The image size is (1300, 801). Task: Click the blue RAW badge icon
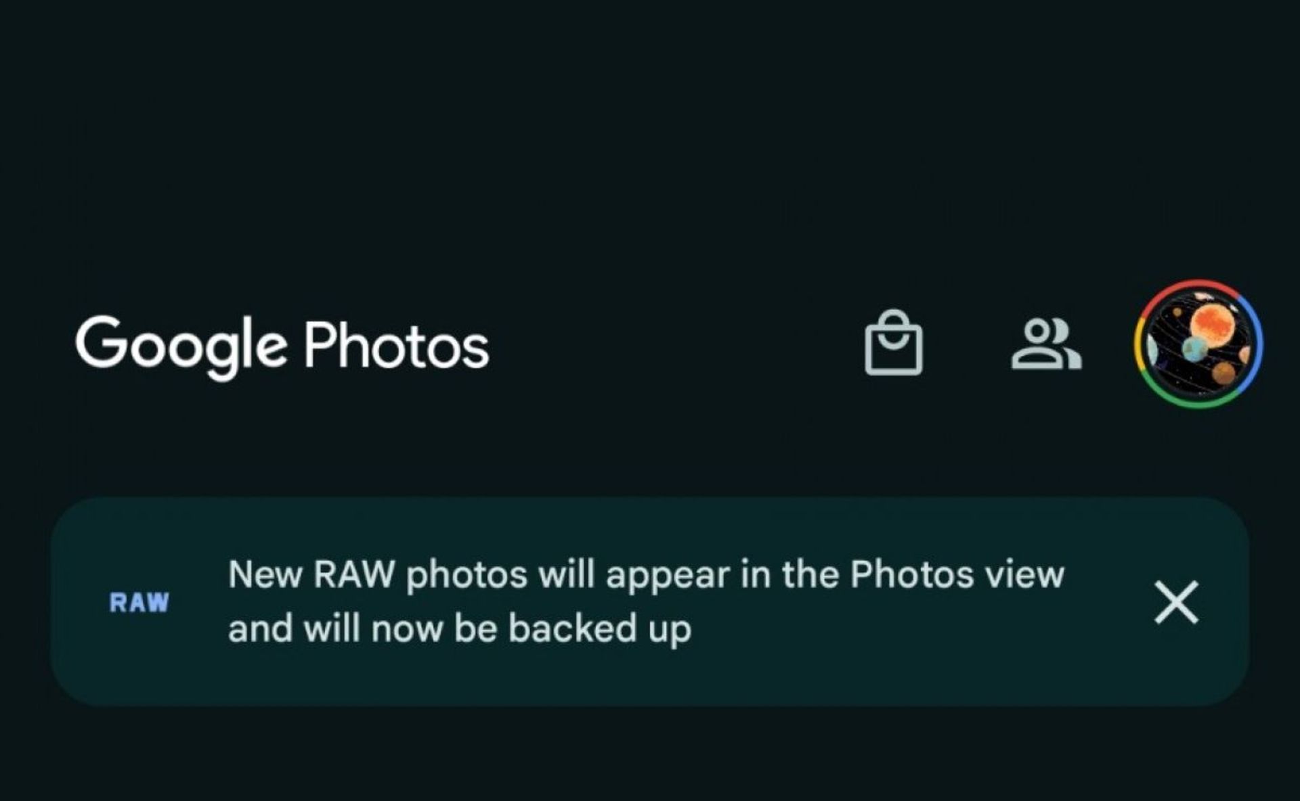tap(139, 603)
